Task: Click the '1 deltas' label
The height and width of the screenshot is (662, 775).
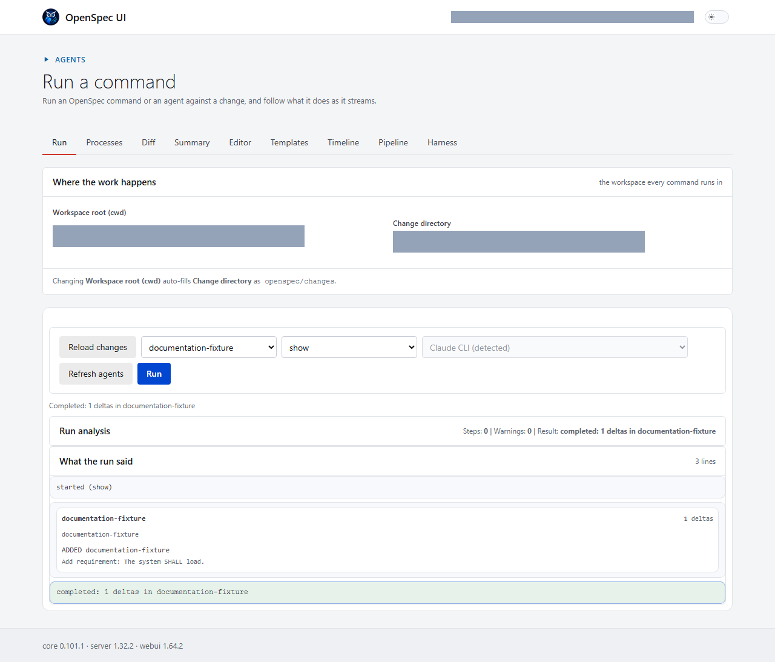Action: tap(698, 518)
